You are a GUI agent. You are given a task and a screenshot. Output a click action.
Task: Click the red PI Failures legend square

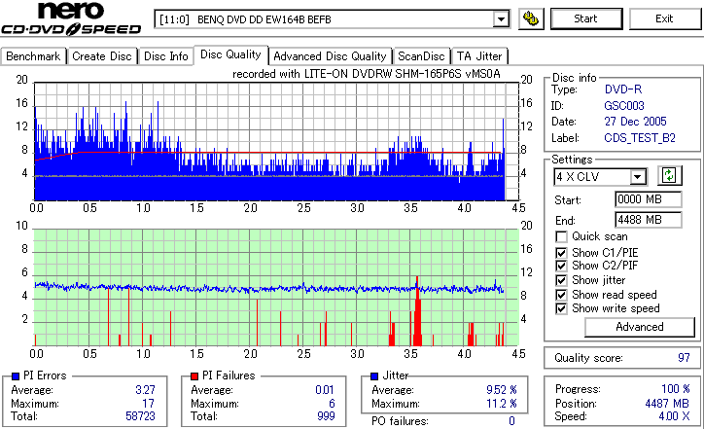click(x=194, y=376)
